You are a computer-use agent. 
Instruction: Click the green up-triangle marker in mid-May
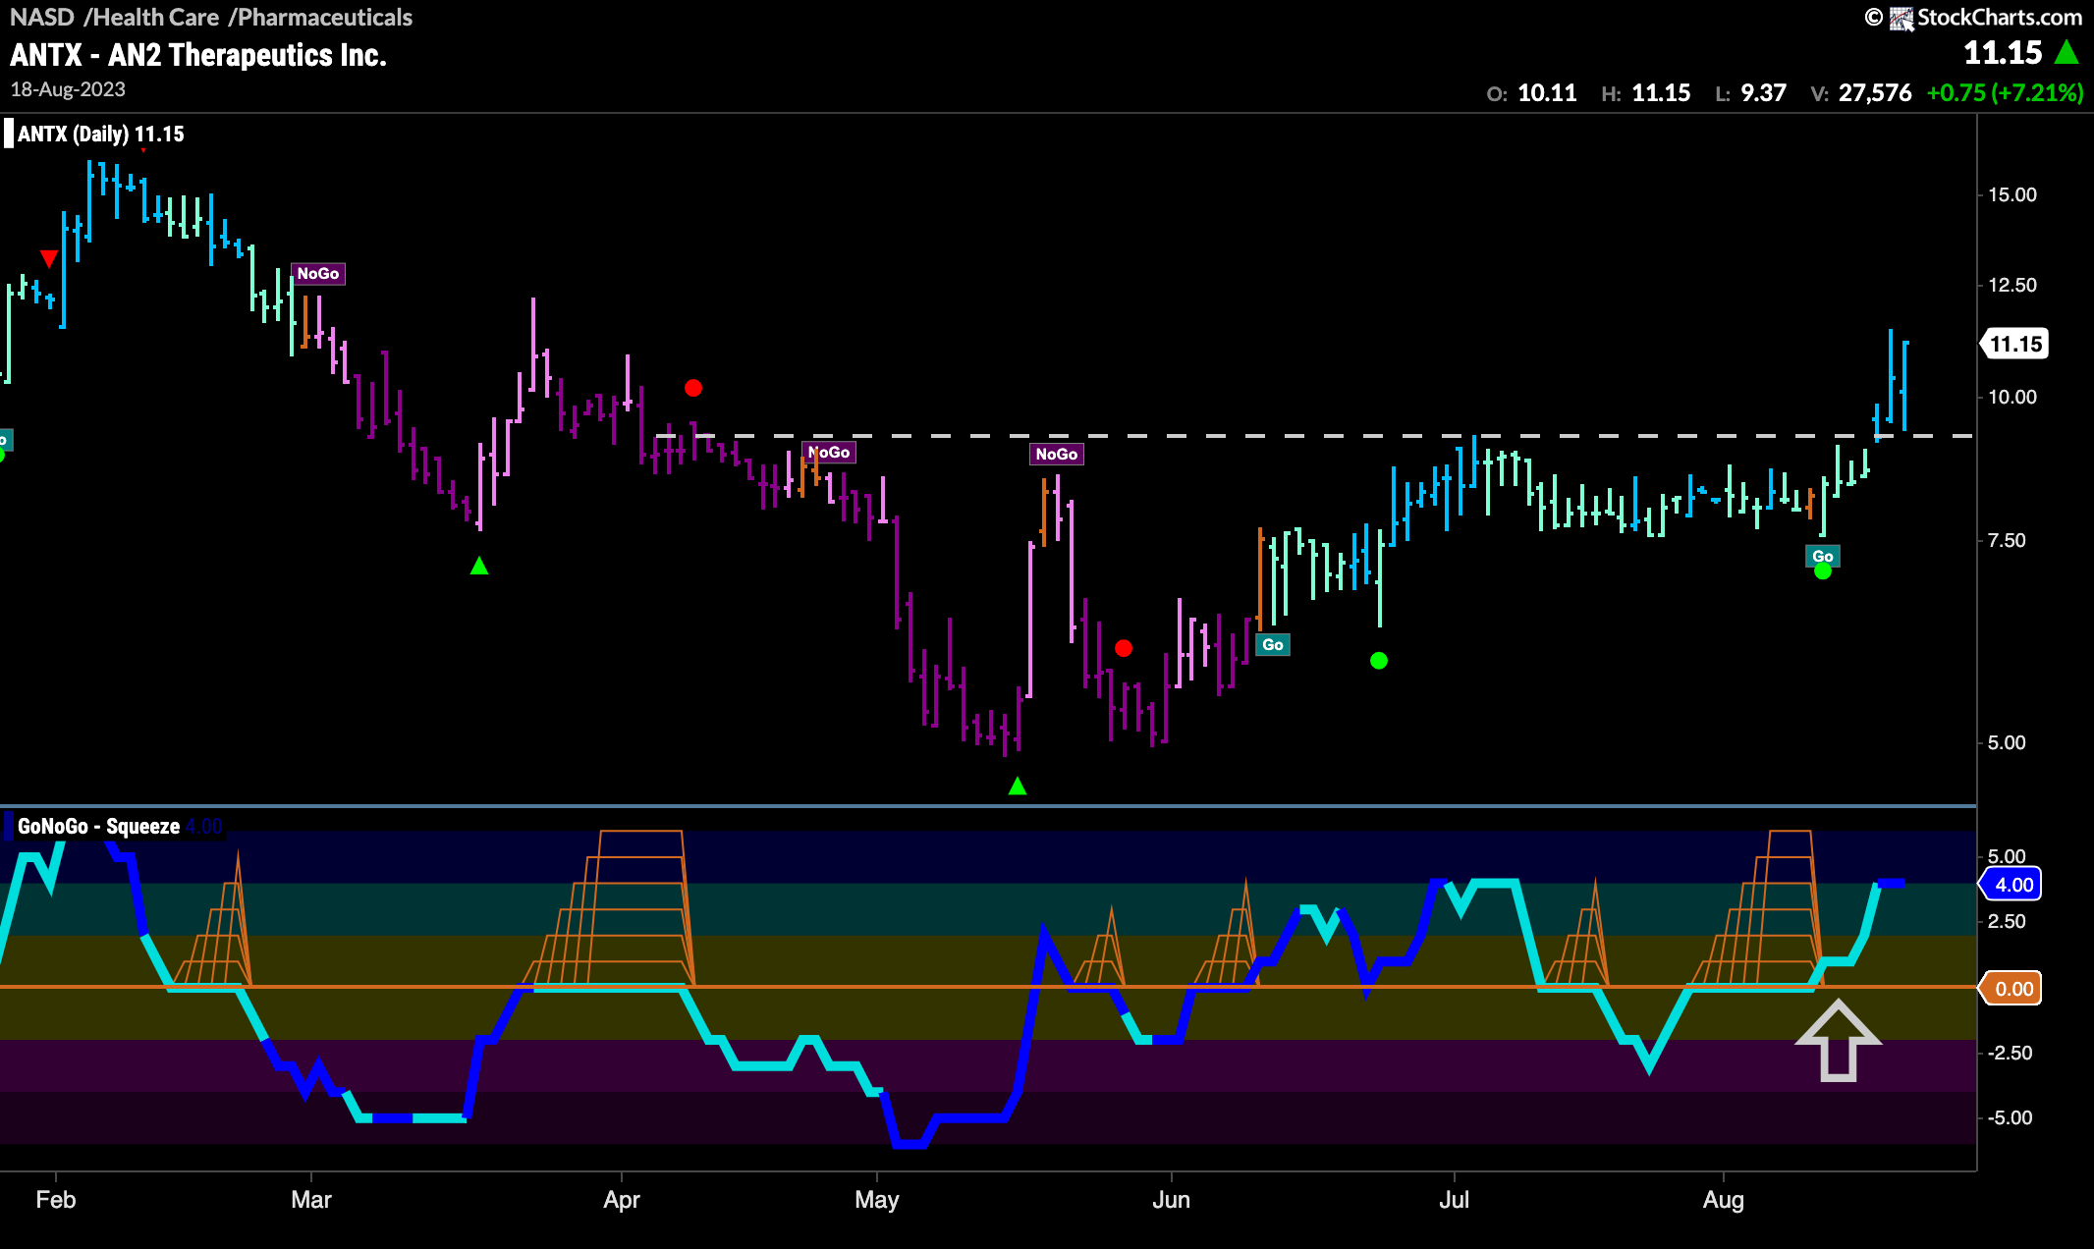(x=1018, y=786)
